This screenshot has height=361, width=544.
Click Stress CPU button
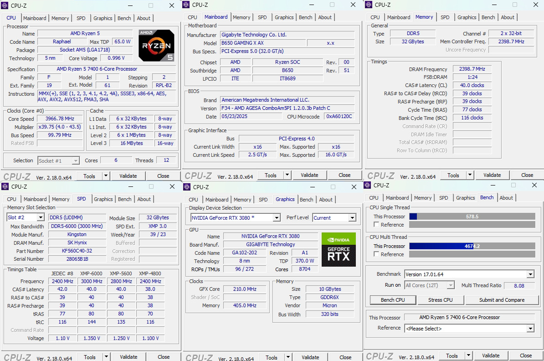point(440,300)
